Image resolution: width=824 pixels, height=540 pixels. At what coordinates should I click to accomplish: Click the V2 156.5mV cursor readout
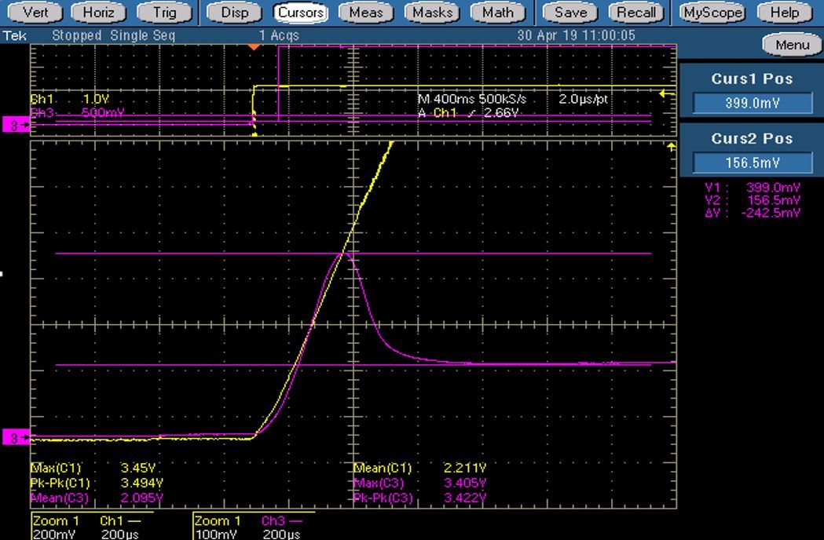pos(753,200)
